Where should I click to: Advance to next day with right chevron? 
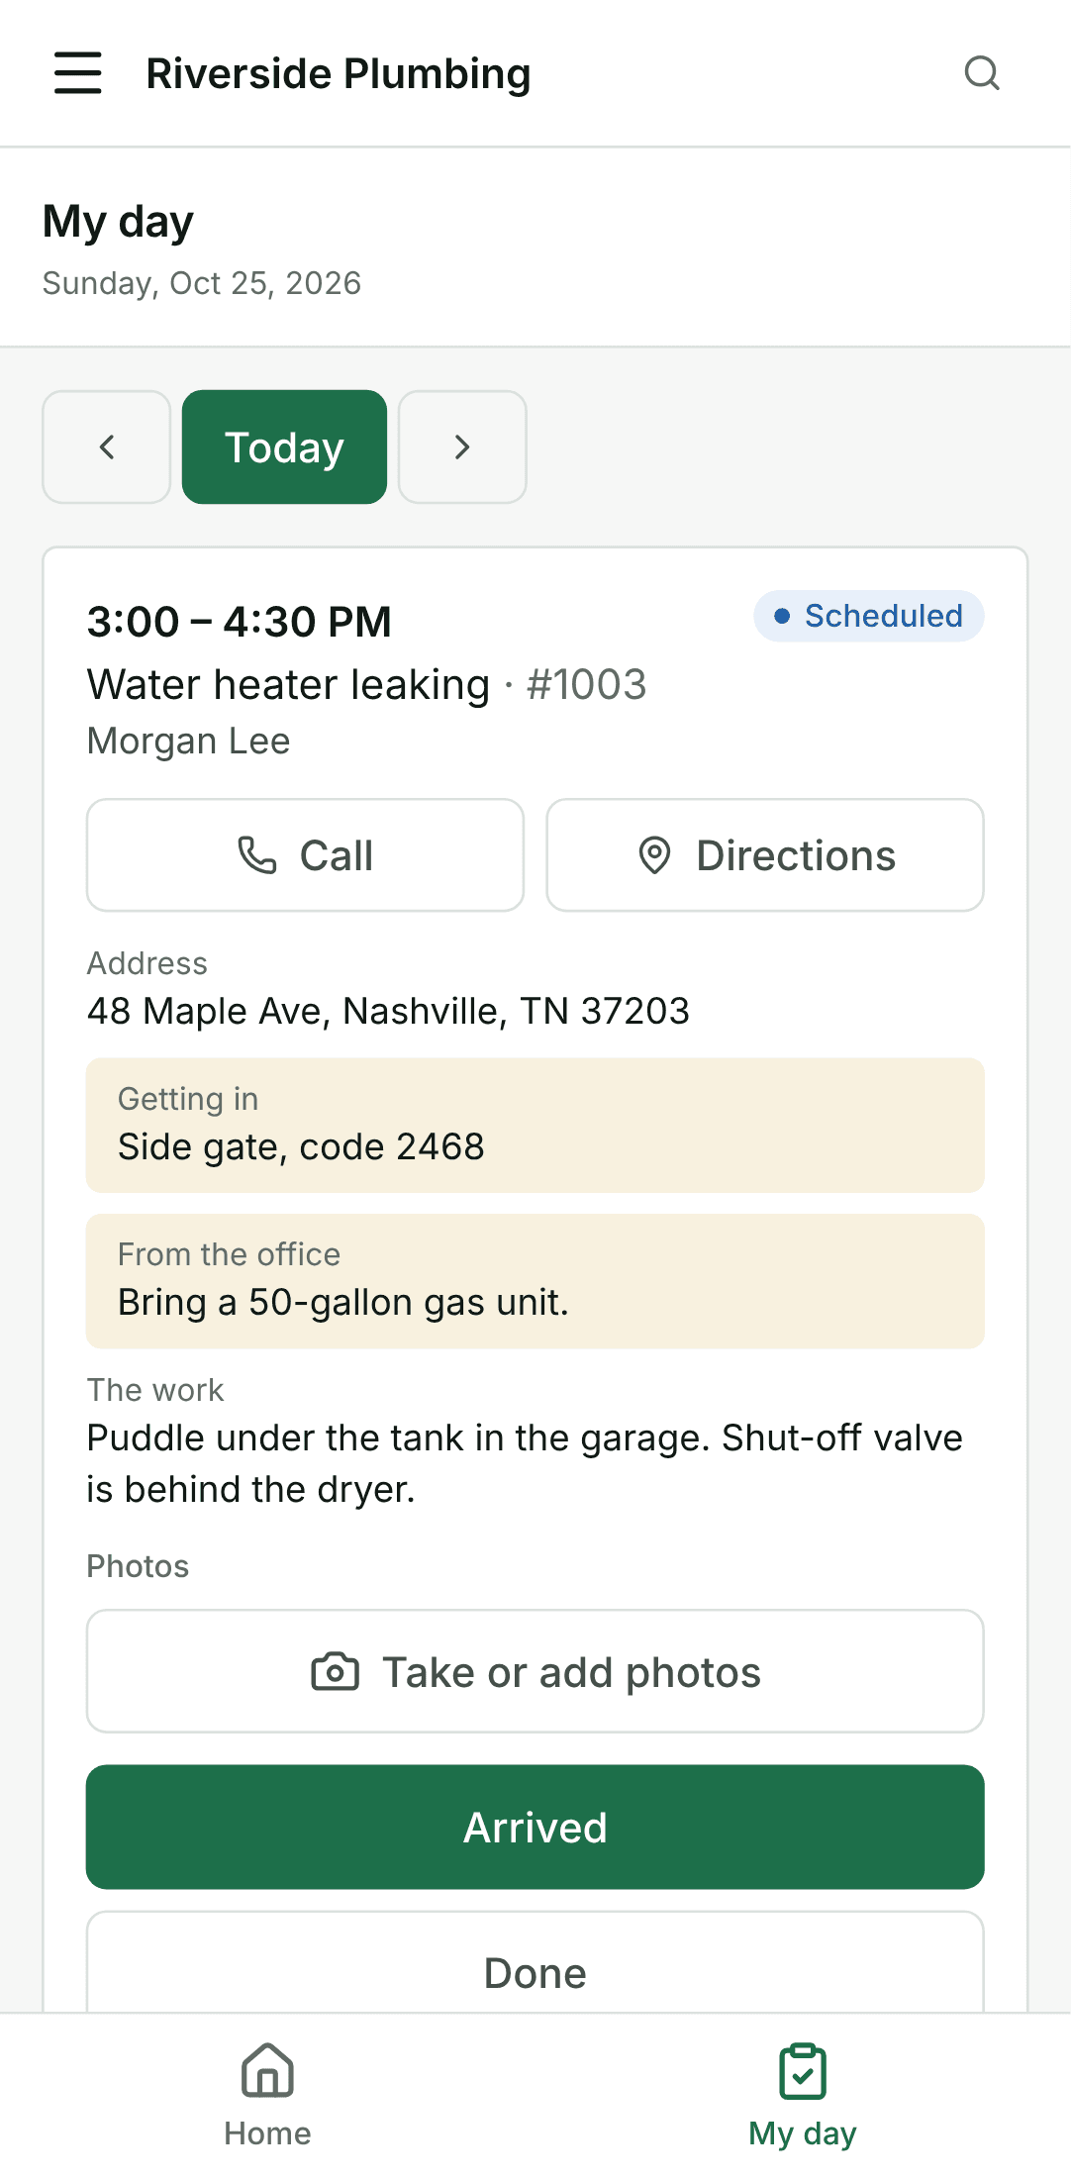[x=462, y=446]
